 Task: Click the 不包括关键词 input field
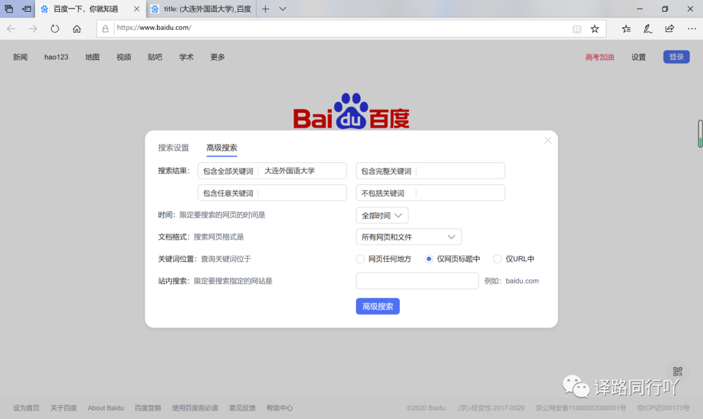pos(430,193)
